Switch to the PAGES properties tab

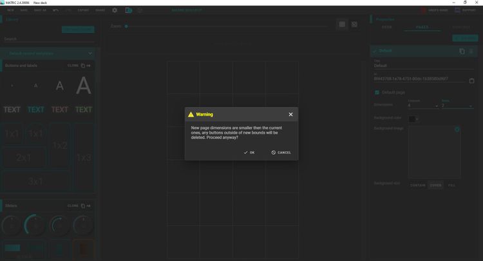pos(422,27)
